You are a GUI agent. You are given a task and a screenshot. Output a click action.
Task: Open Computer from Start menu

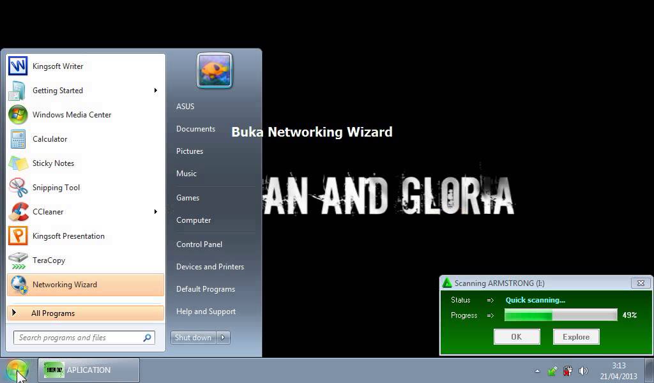tap(194, 220)
